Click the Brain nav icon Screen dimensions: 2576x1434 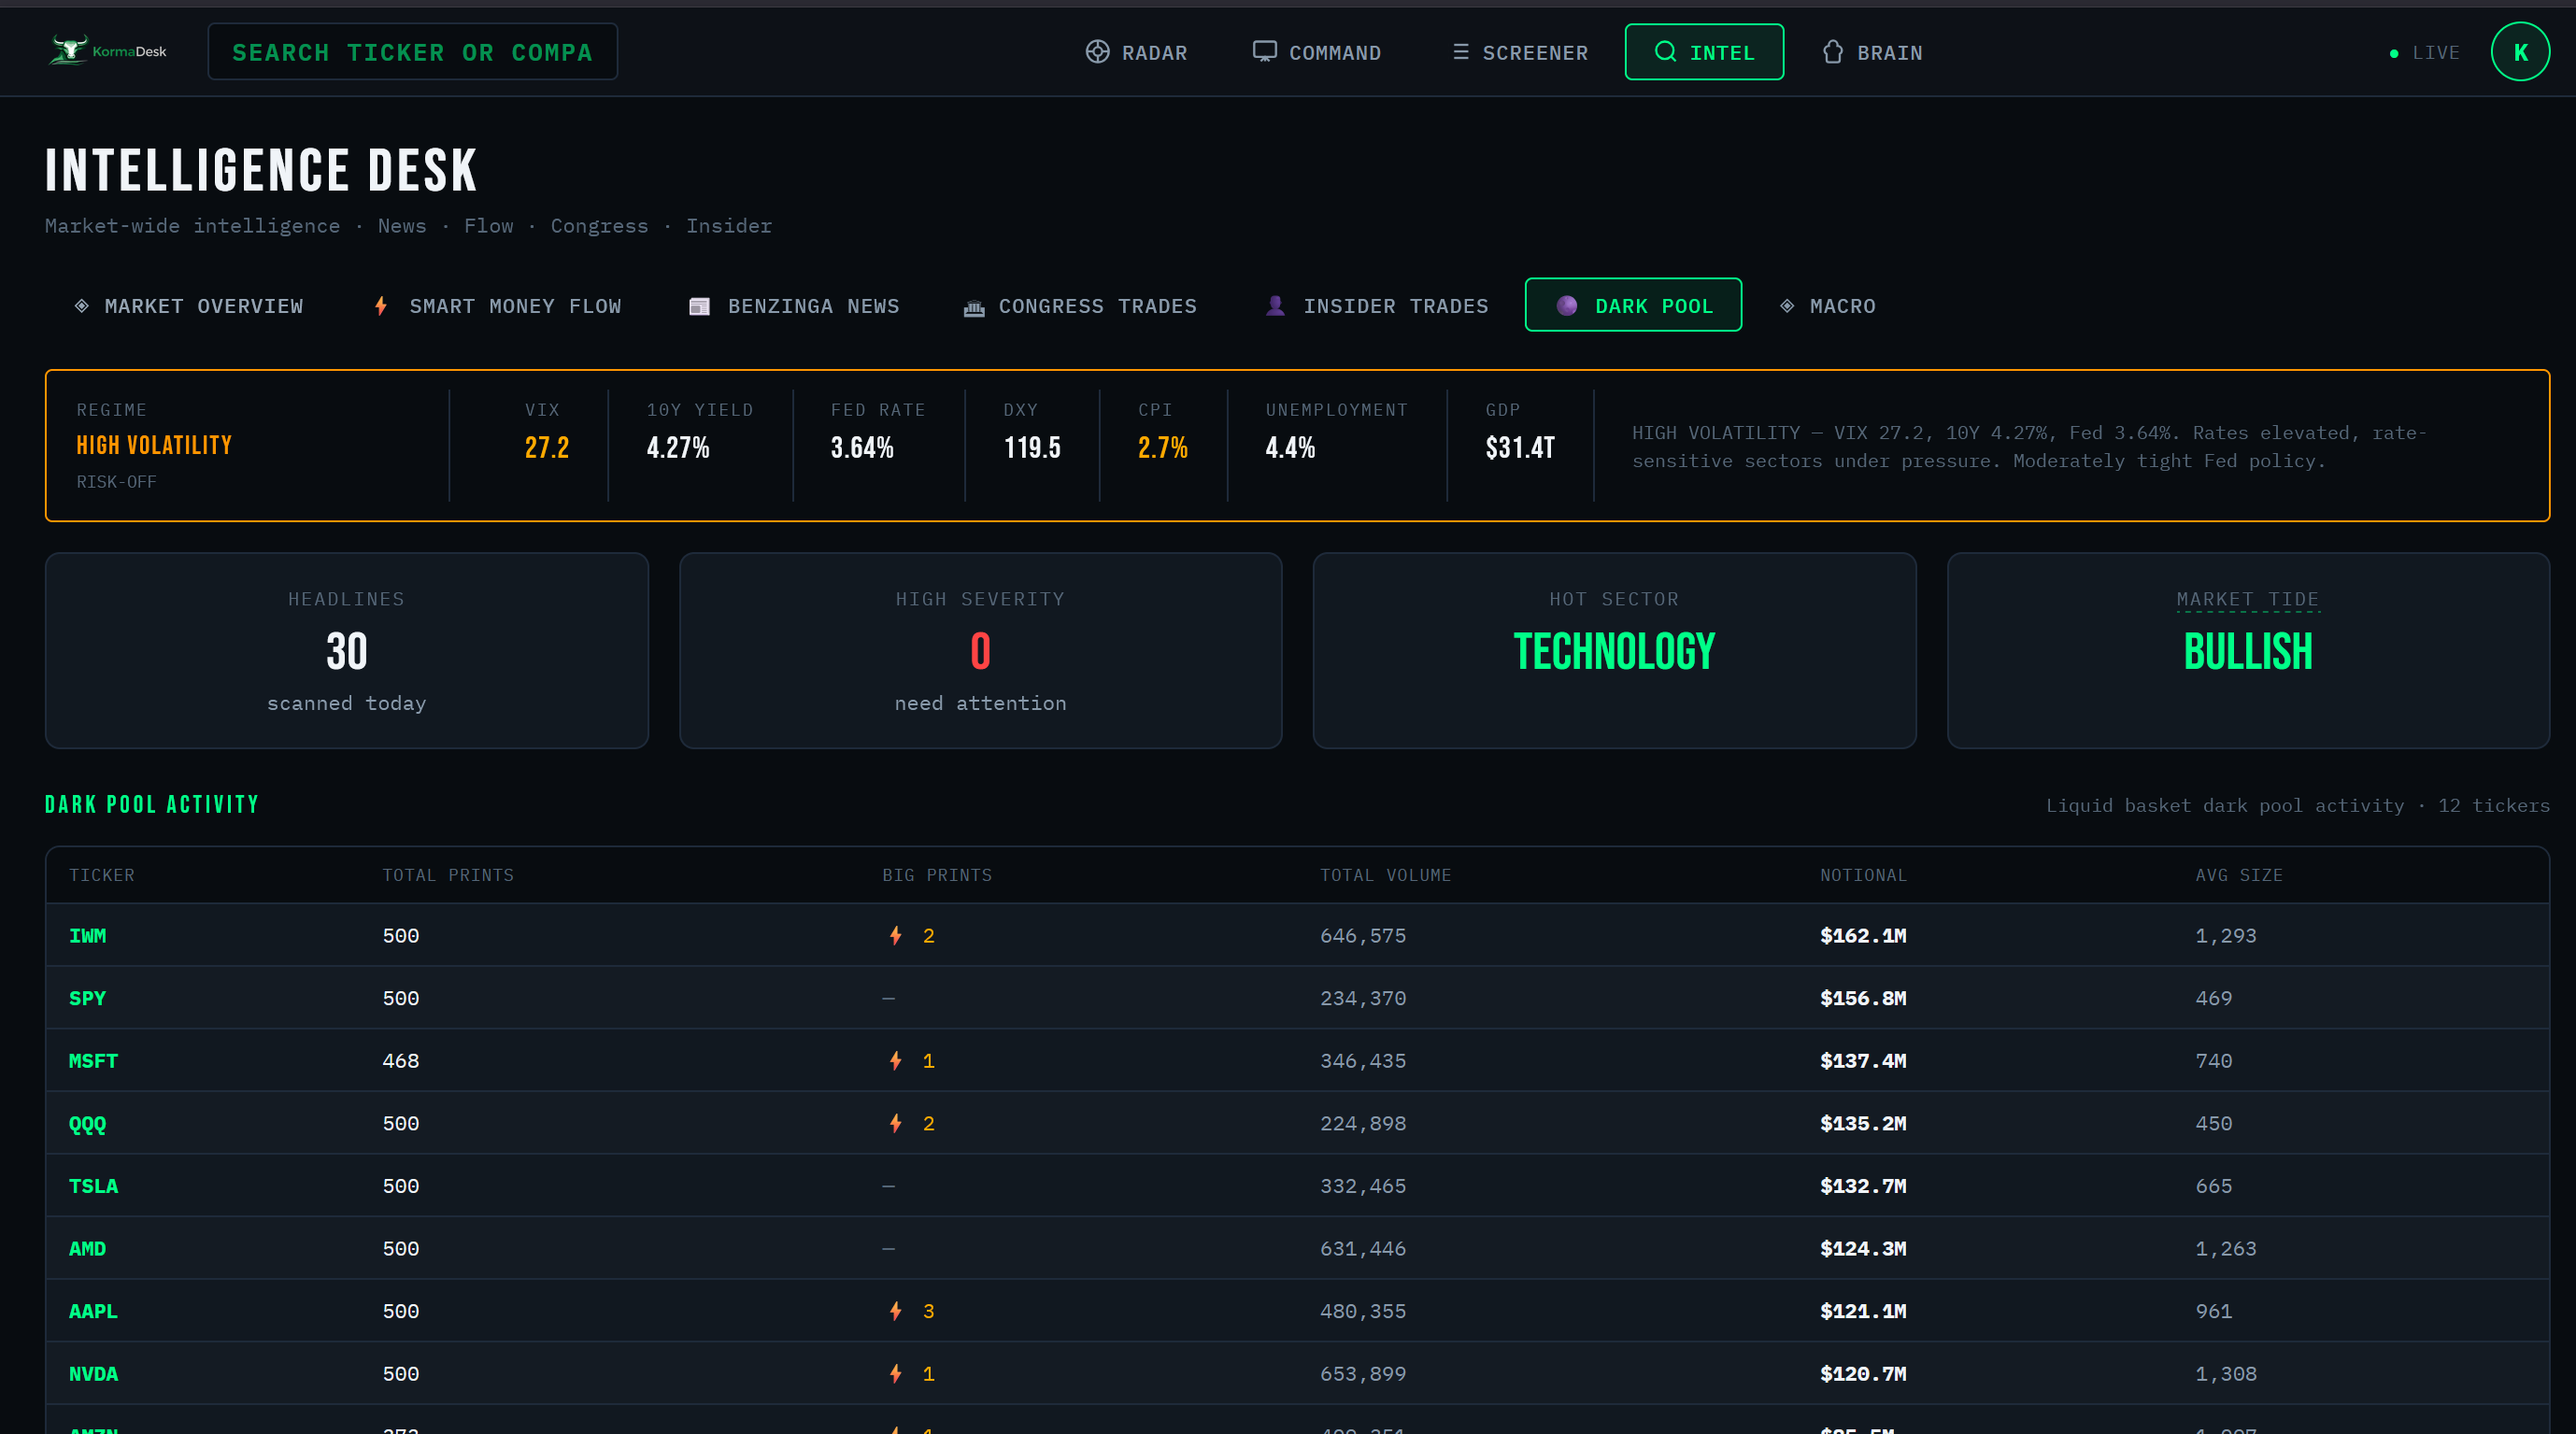1832,52
